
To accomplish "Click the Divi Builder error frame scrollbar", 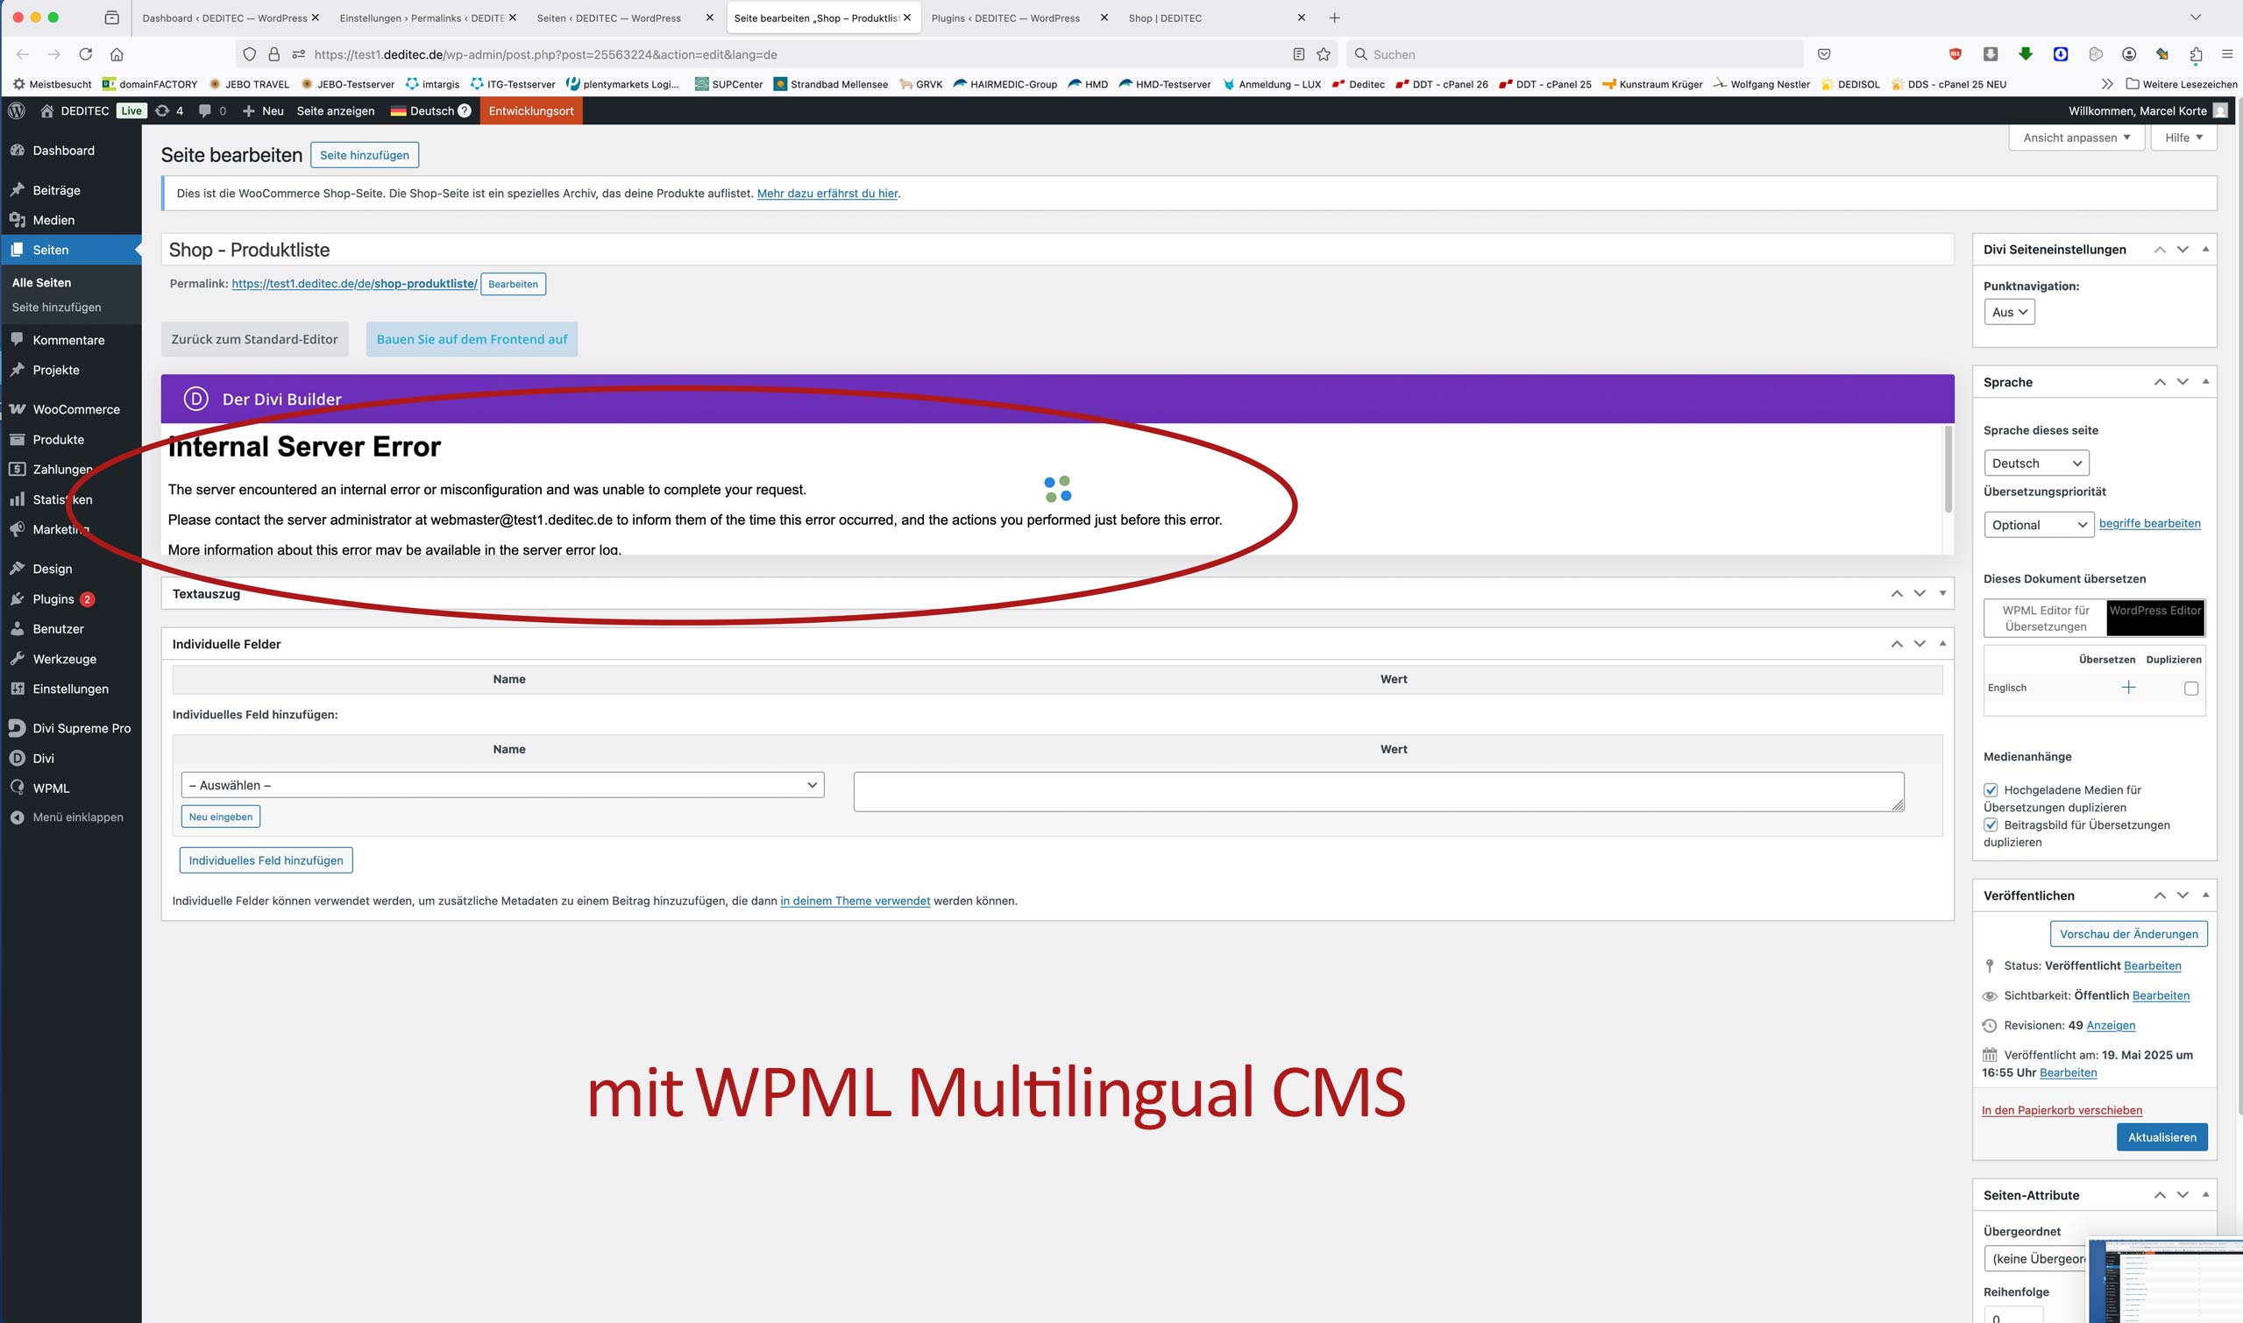I will 1948,469.
